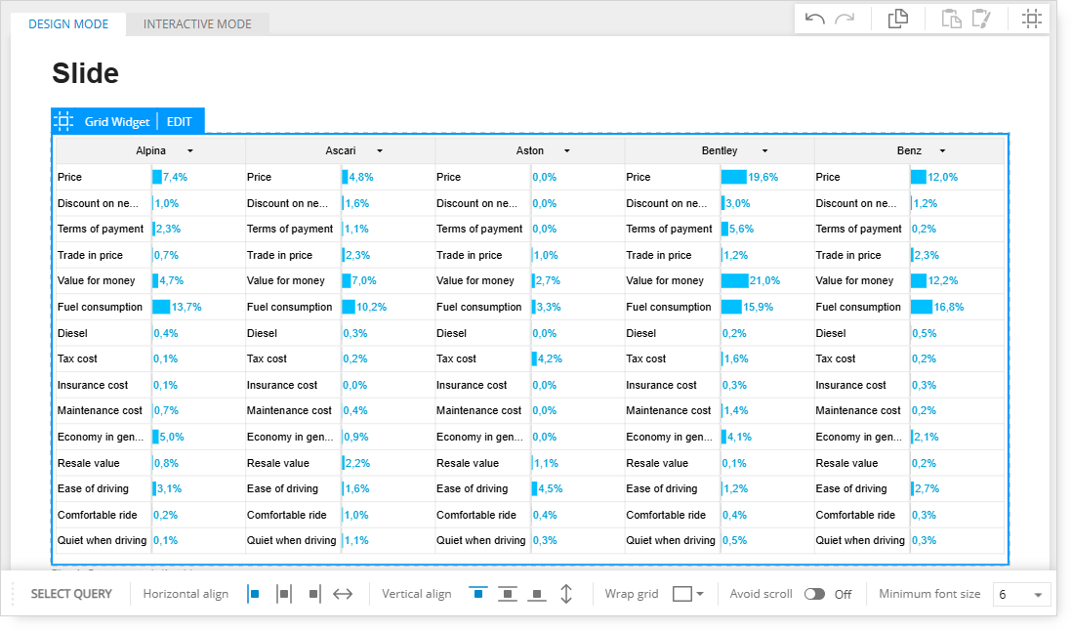
Task: Click the Bentley Value for money bar 21,0%
Action: tap(735, 281)
